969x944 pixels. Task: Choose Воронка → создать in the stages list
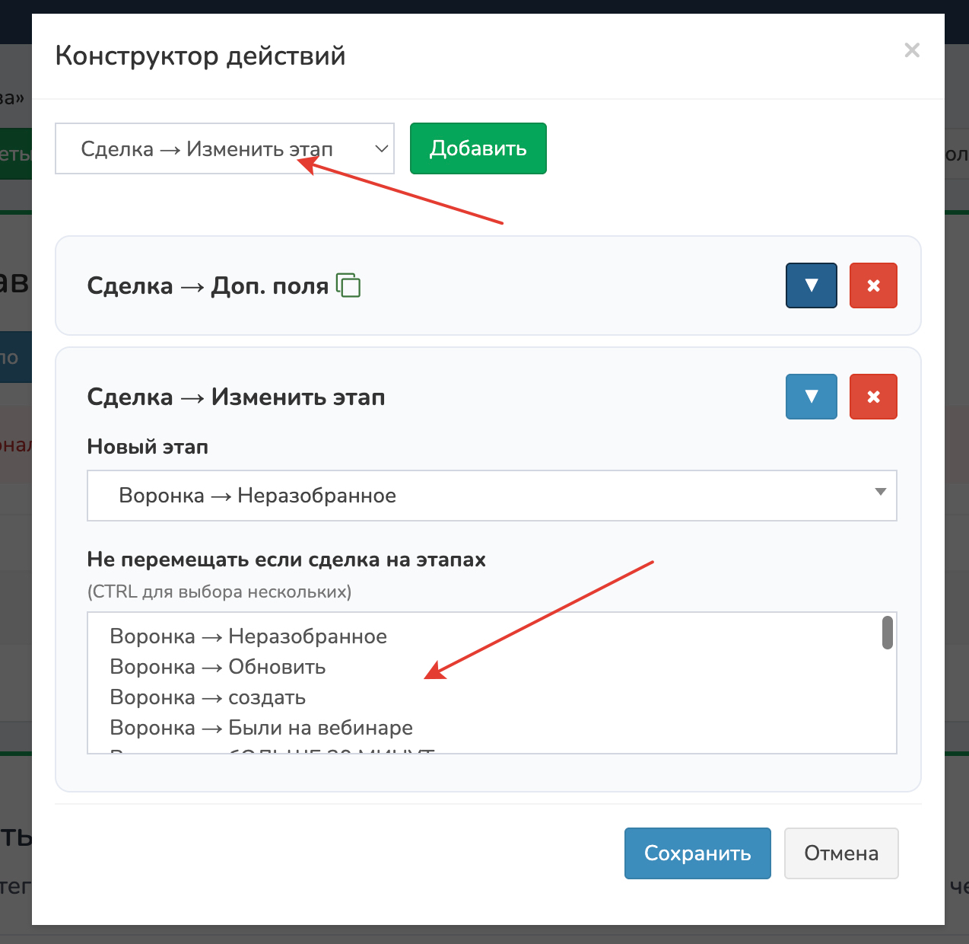tap(208, 697)
